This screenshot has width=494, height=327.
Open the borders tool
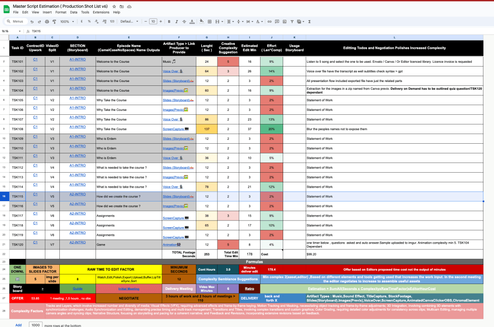point(209,21)
